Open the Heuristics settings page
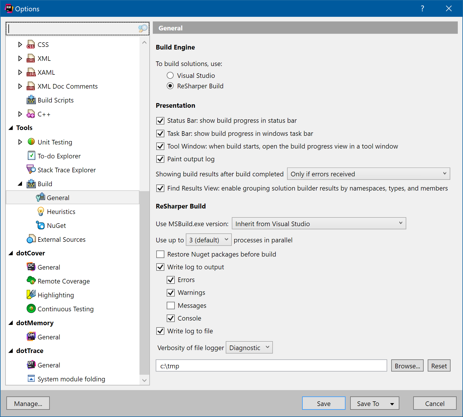 click(x=61, y=212)
